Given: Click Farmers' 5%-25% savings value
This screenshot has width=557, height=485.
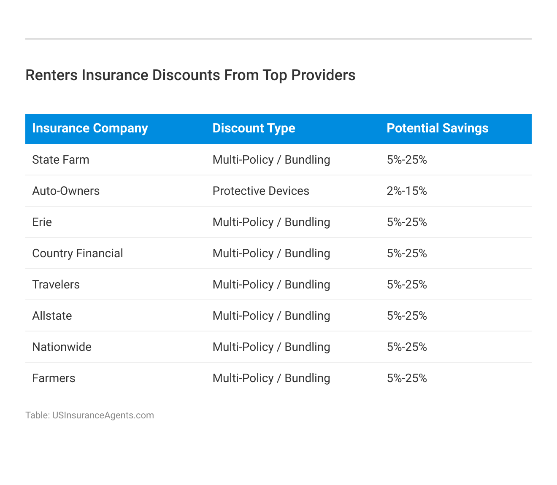Looking at the screenshot, I should click(407, 378).
